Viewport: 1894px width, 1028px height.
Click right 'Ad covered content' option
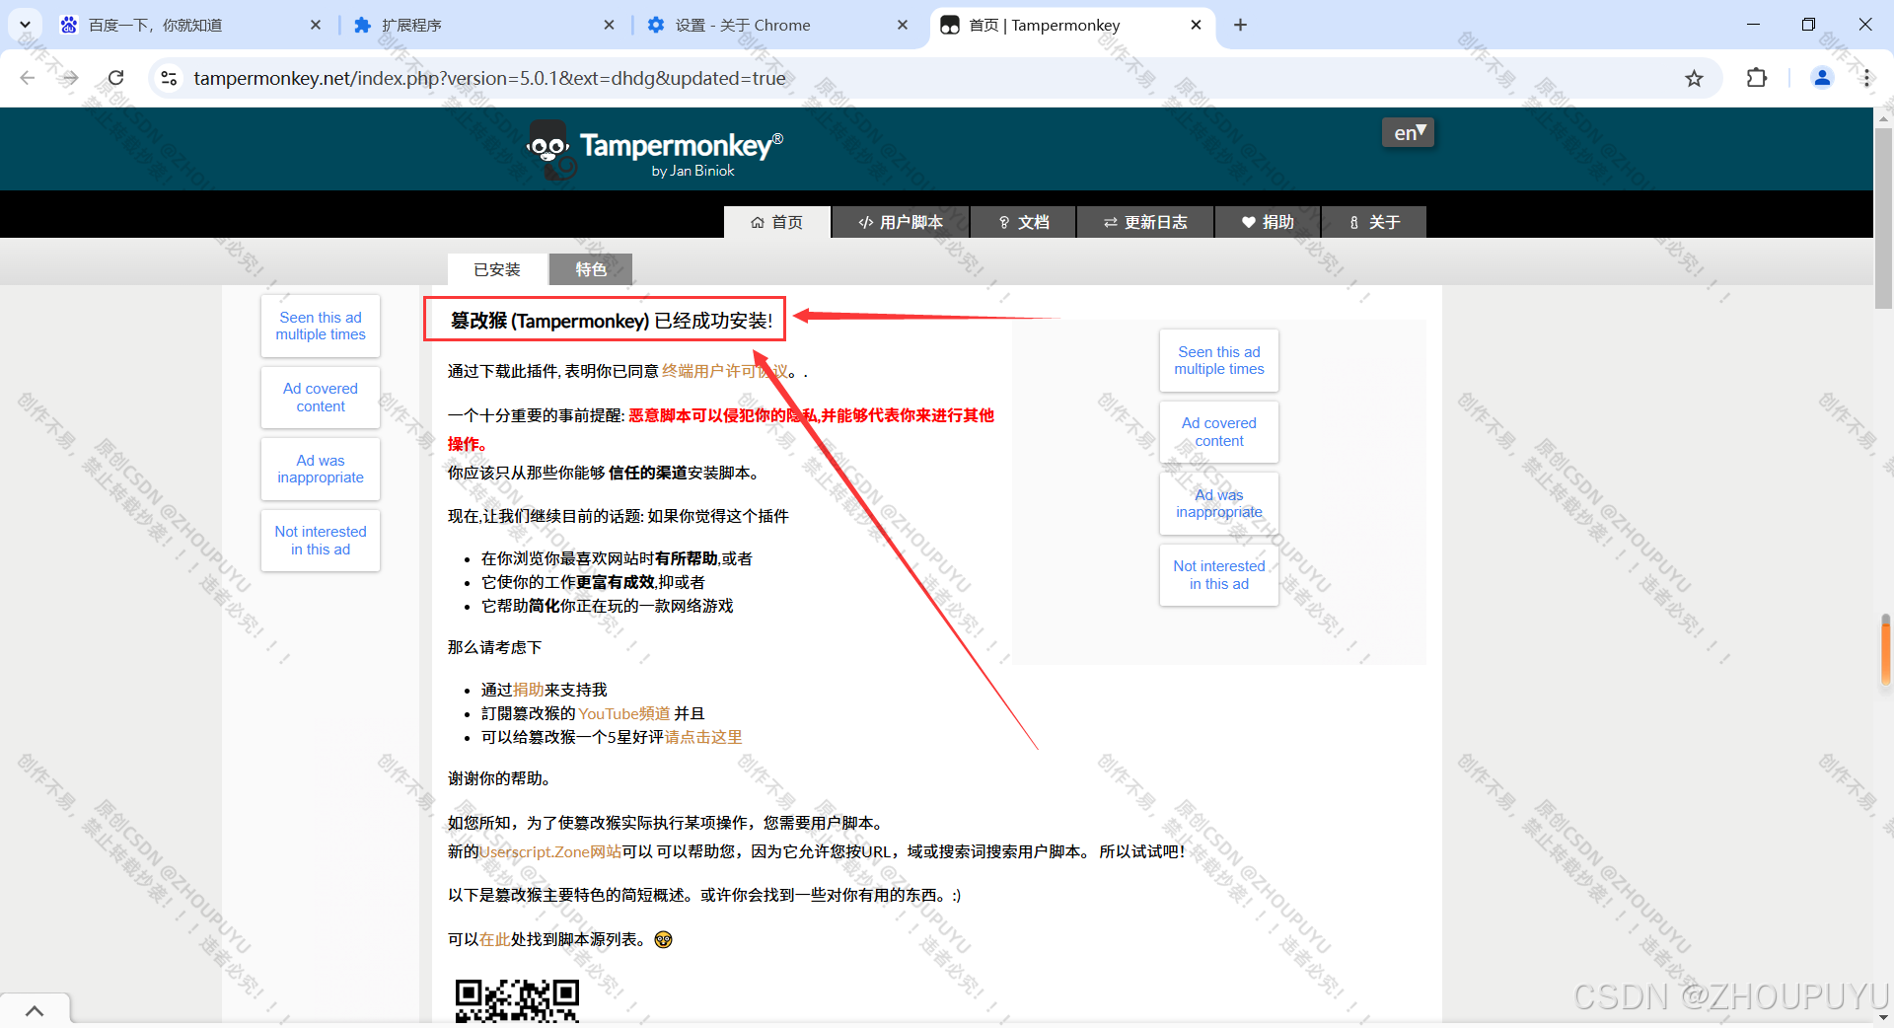point(1219,432)
